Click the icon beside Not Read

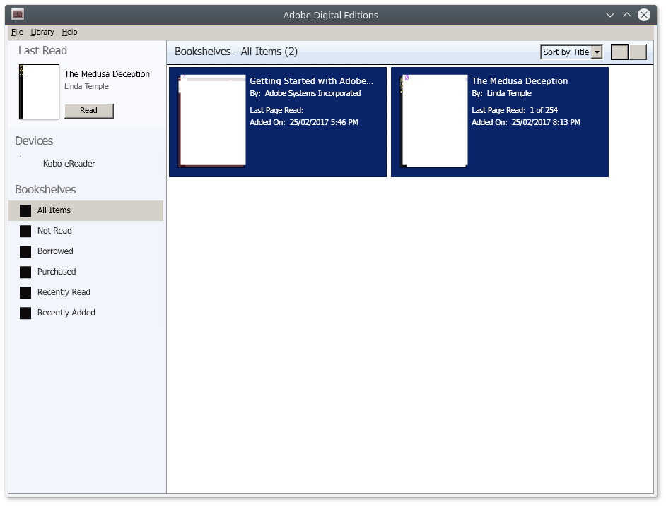[x=25, y=231]
